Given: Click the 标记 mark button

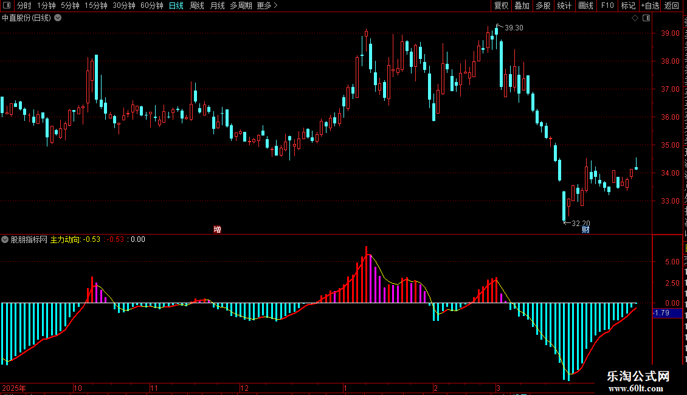Looking at the screenshot, I should point(628,5).
